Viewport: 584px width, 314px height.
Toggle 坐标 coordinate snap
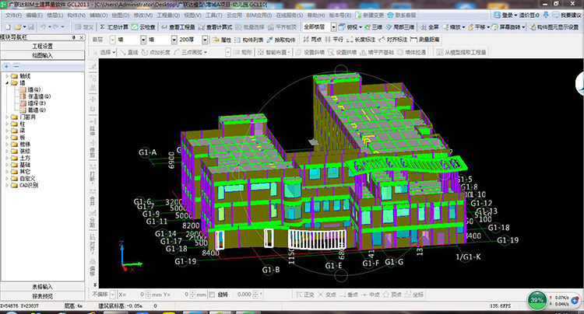[414, 295]
